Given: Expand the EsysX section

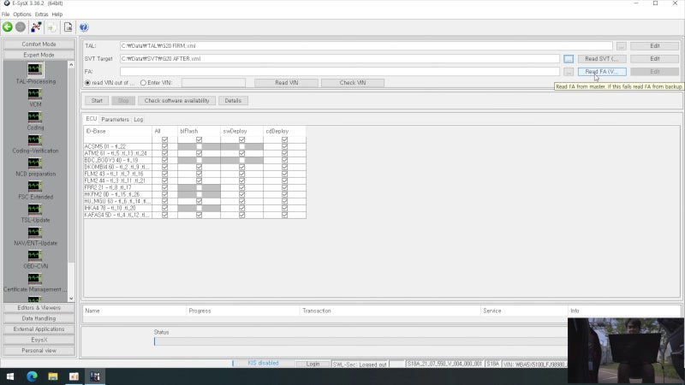Looking at the screenshot, I should coord(39,340).
